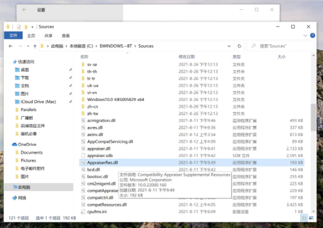
Task: Click $WINDOWS.~BT in the breadcrumb path
Action: 116,46
